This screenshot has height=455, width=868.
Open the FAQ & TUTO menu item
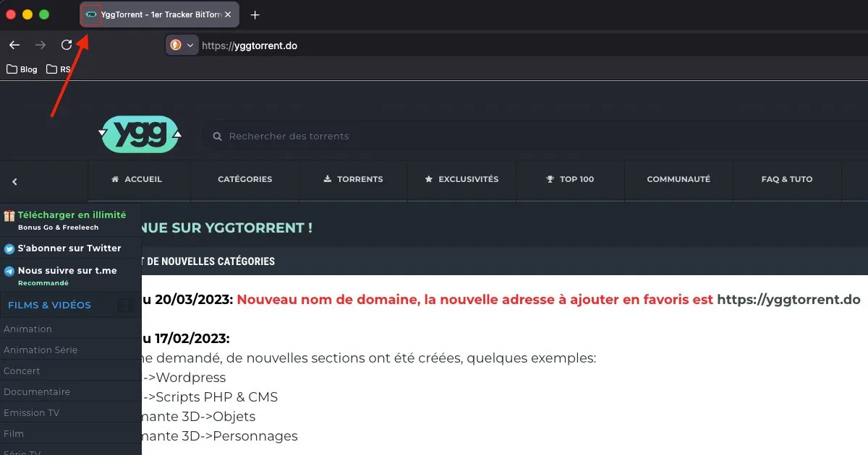pyautogui.click(x=787, y=179)
